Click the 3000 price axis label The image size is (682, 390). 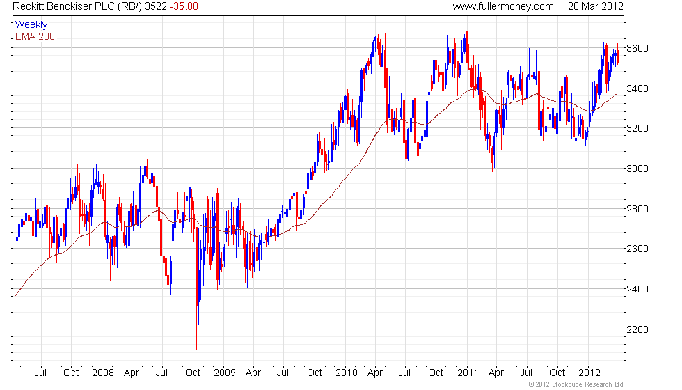(x=637, y=169)
